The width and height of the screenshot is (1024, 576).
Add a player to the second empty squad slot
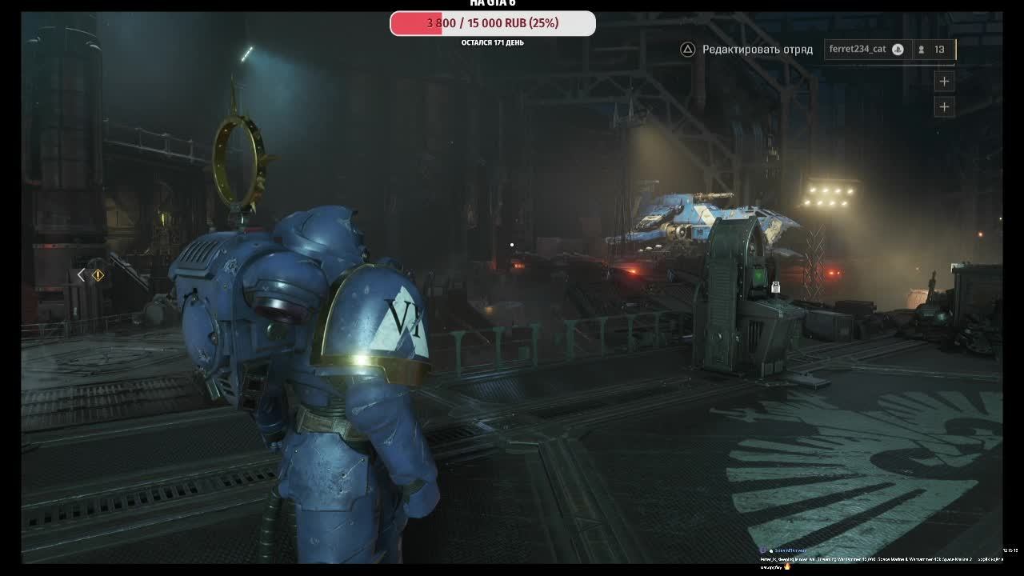pyautogui.click(x=944, y=106)
